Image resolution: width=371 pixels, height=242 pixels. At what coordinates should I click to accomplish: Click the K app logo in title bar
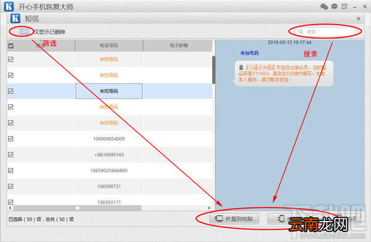coord(9,6)
